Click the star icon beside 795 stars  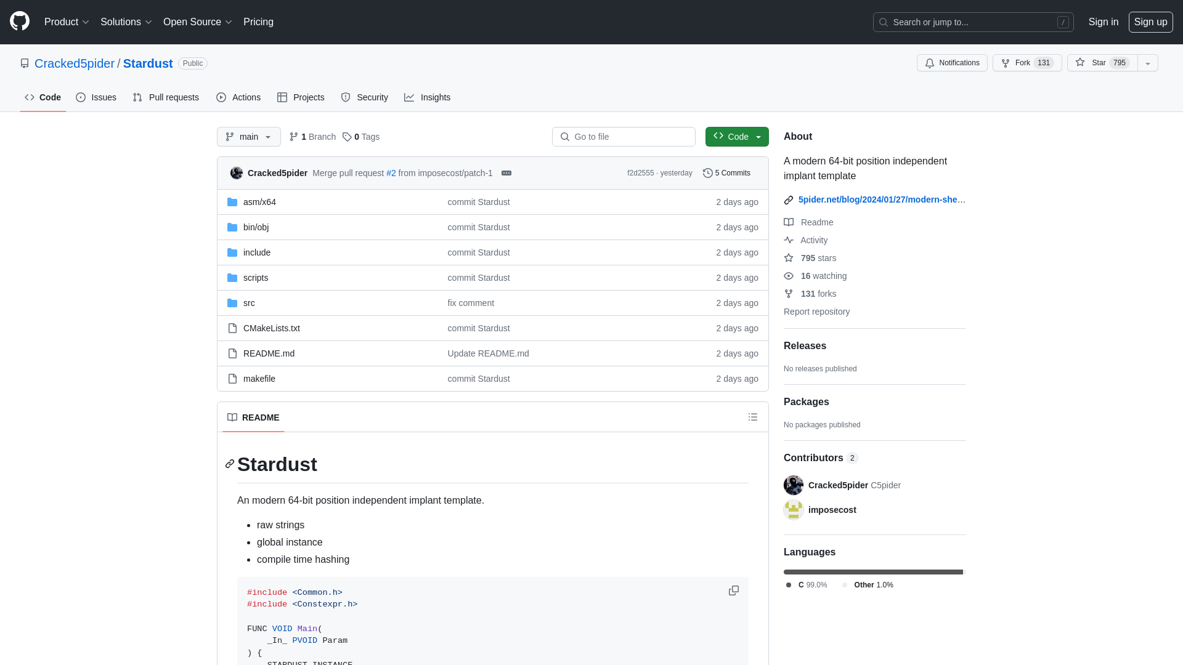789,258
